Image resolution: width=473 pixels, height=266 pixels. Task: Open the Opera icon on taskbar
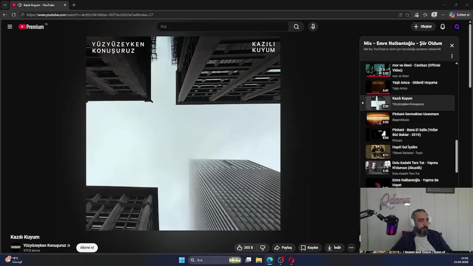click(291, 260)
